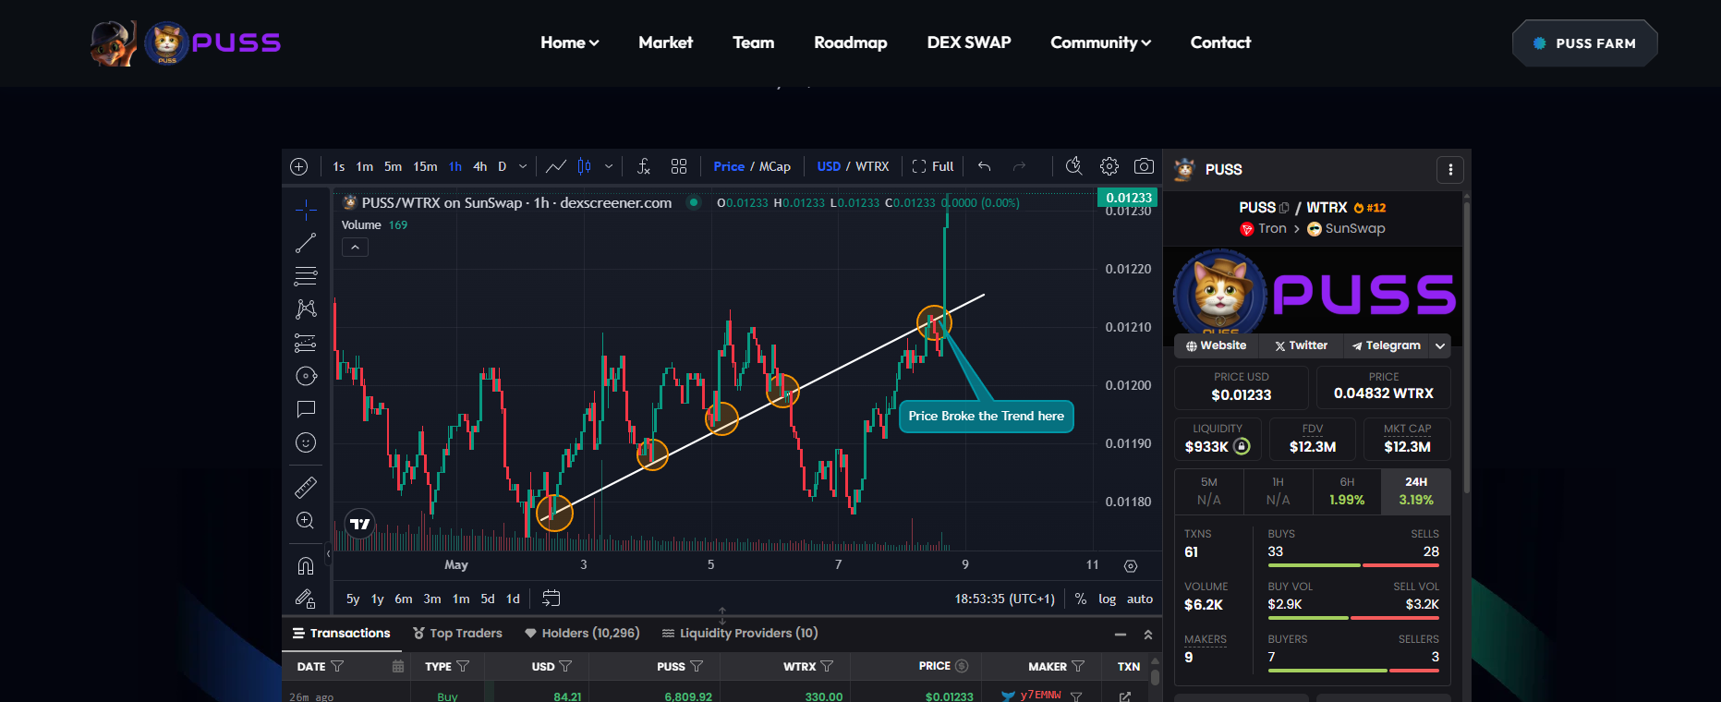Open the Market menu item
1721x702 pixels.
tap(665, 42)
